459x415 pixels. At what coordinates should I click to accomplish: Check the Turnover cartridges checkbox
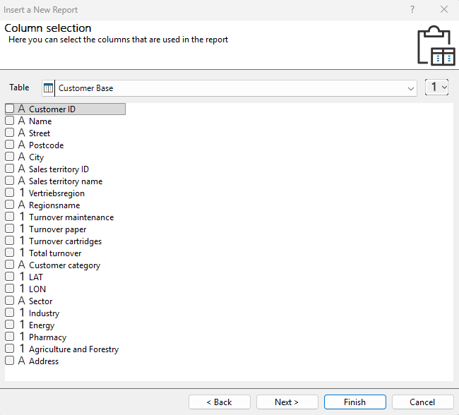(9, 241)
